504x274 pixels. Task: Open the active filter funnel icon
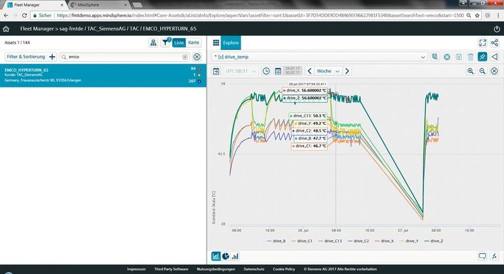tap(165, 43)
